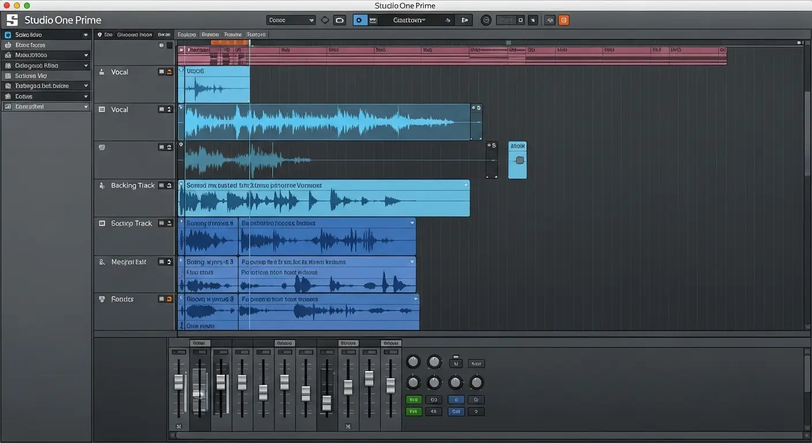Toggle the gray mute button on Soctiop Track
812x443 pixels.
162,223
